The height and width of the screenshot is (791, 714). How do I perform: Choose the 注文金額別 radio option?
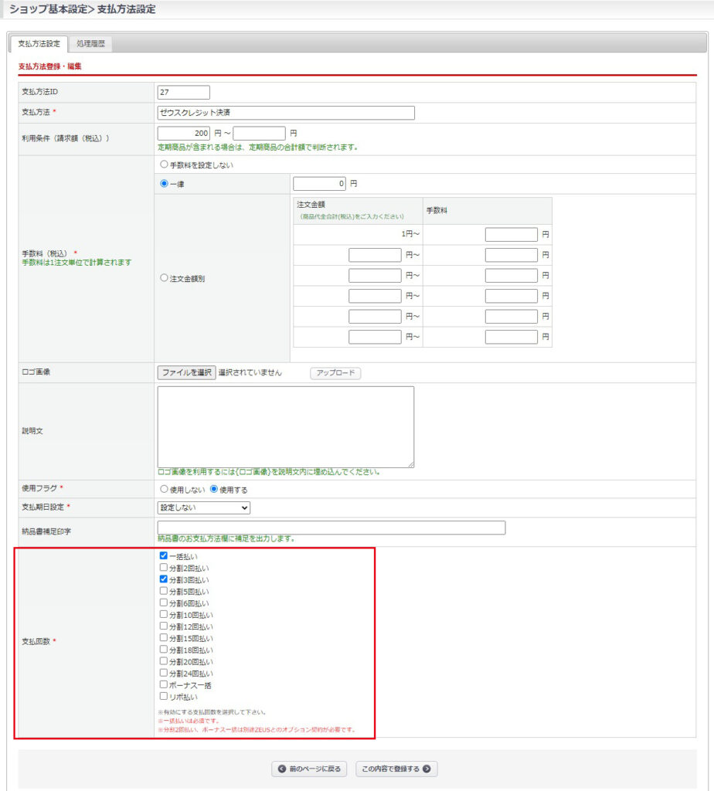pyautogui.click(x=163, y=278)
